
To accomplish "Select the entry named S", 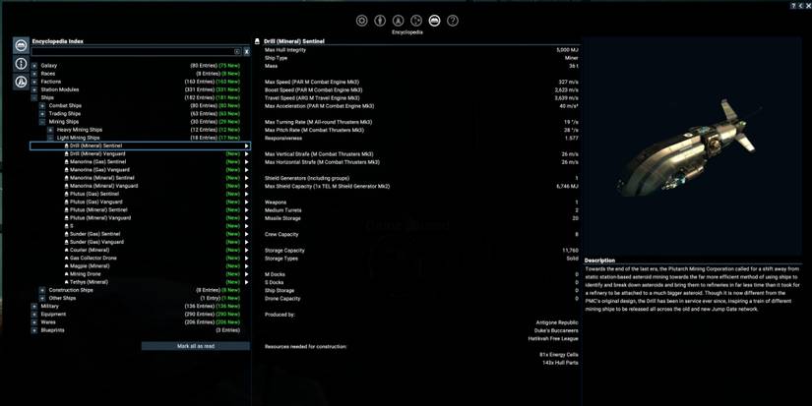I will (x=141, y=226).
